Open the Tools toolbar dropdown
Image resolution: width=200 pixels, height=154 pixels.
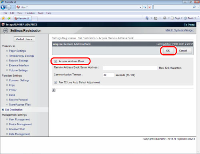pos(190,18)
